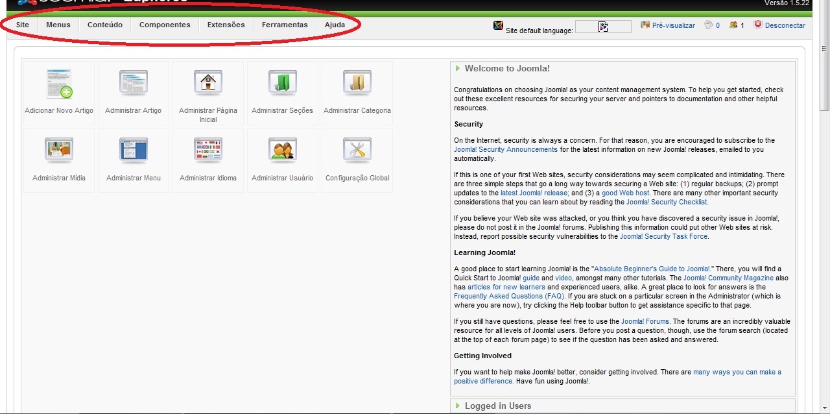Image resolution: width=830 pixels, height=414 pixels.
Task: Open the Componentes menu
Action: point(165,25)
